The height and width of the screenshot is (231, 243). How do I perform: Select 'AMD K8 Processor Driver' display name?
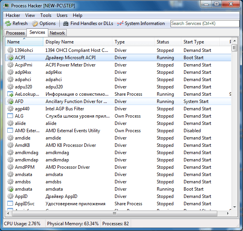coord(71,145)
